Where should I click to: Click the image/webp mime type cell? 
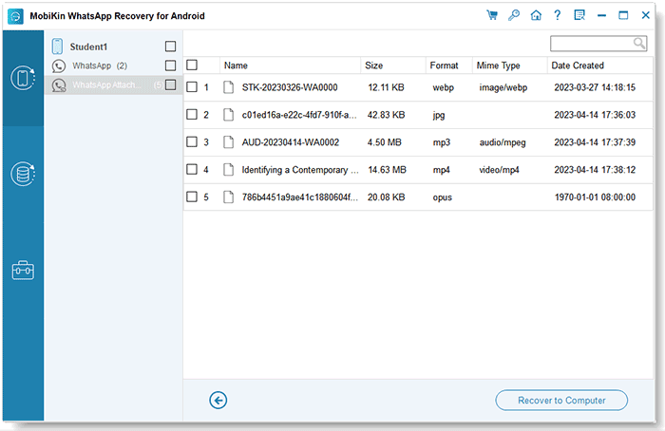503,87
